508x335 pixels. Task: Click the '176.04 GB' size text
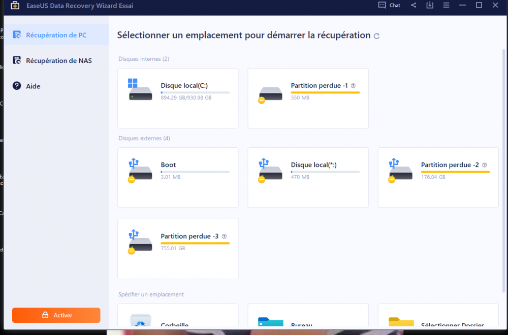click(433, 177)
